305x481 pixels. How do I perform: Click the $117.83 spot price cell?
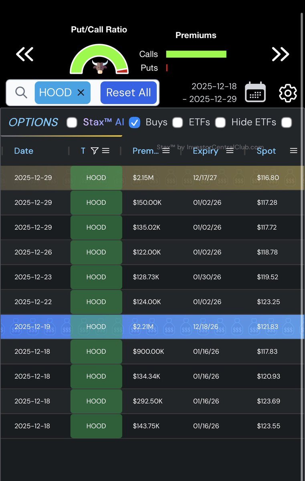267,352
